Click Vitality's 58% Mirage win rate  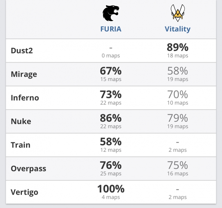point(178,71)
